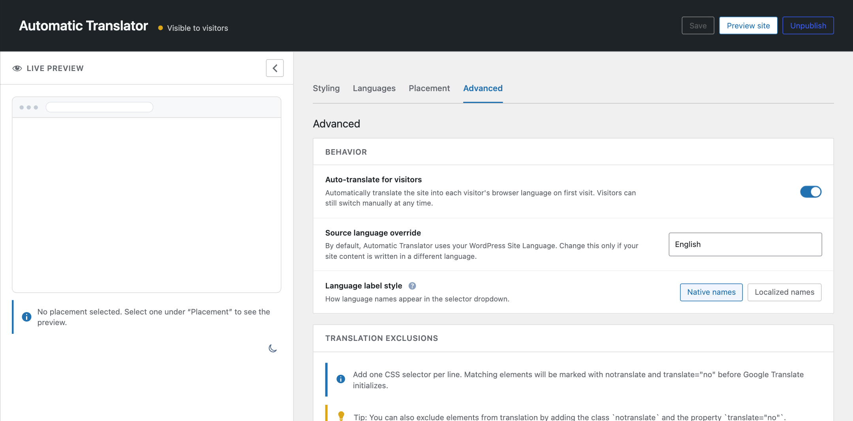The height and width of the screenshot is (421, 853).
Task: Open the Source language override English dropdown
Action: (x=745, y=244)
